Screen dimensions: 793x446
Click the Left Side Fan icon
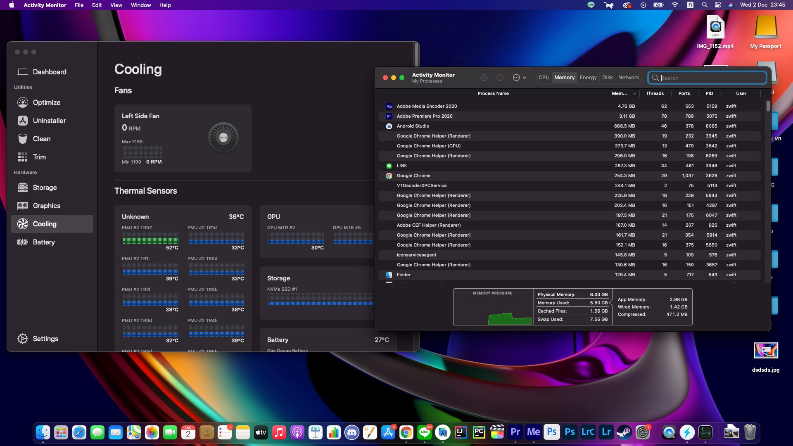click(223, 138)
